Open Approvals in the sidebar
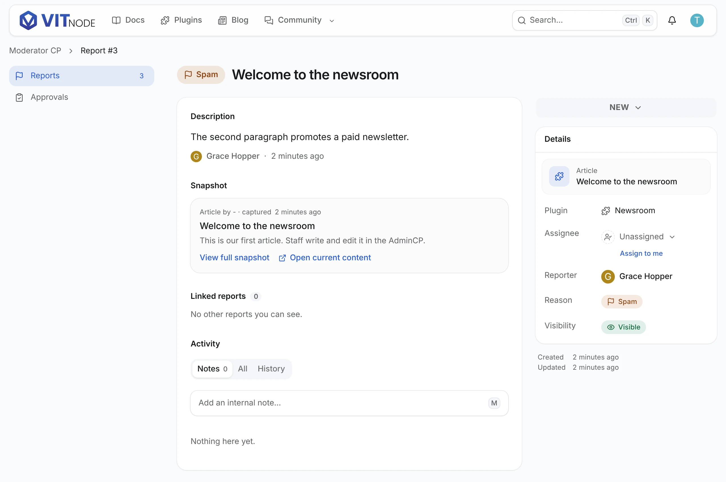 [81, 98]
